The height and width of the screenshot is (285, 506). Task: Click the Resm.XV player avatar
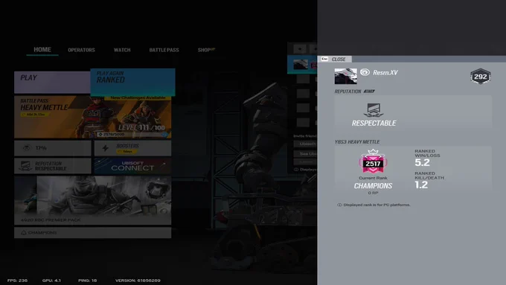tap(345, 76)
